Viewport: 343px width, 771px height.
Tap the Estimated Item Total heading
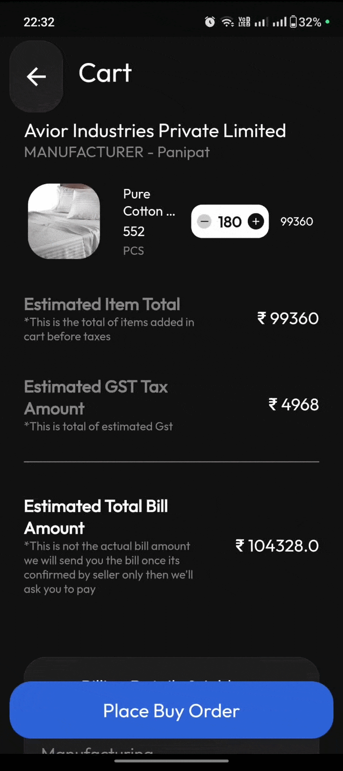[102, 304]
